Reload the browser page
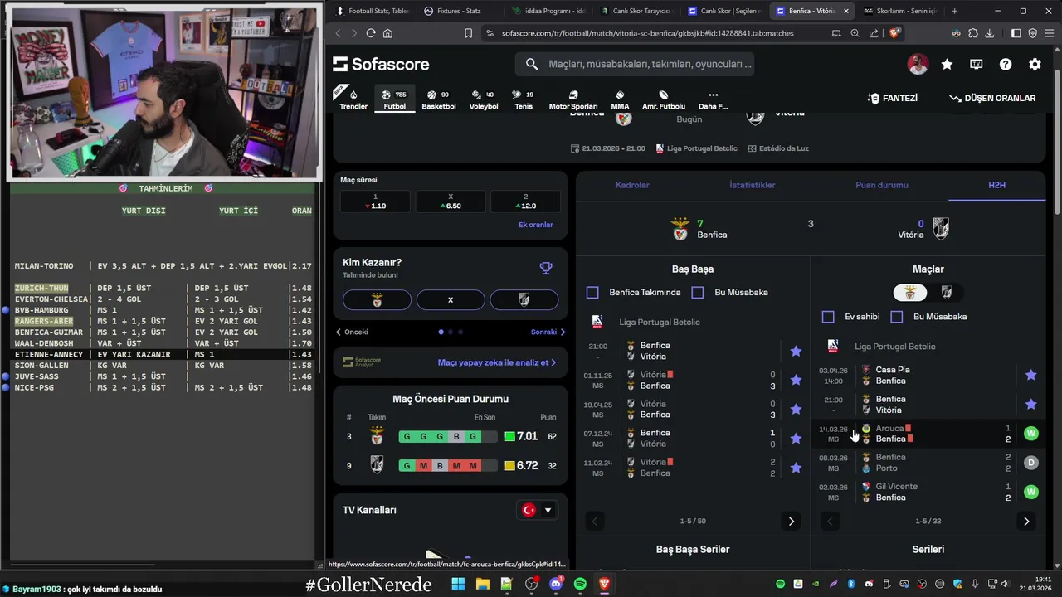The height and width of the screenshot is (597, 1062). [371, 33]
